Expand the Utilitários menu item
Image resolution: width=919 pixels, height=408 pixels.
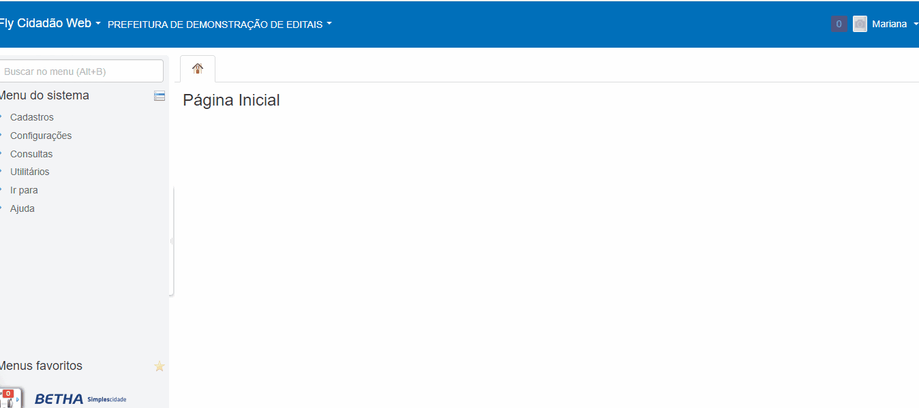[x=29, y=172]
